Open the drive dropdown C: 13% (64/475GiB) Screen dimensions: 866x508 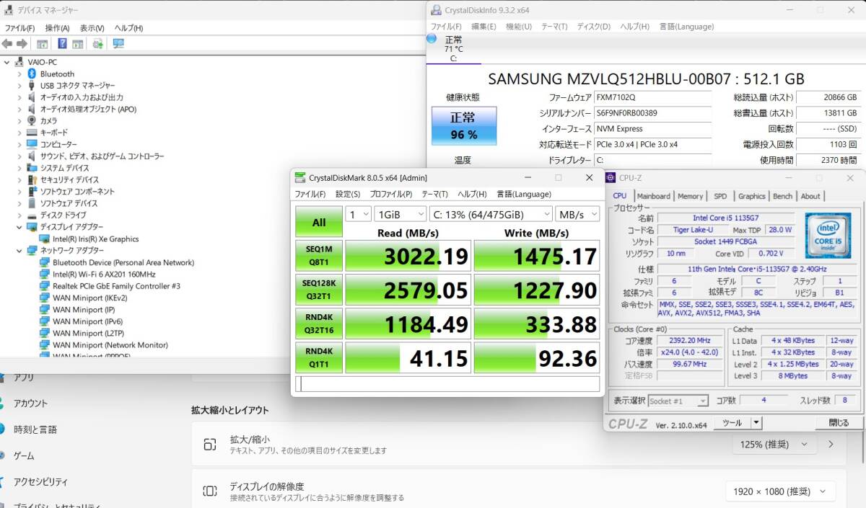[x=491, y=214]
